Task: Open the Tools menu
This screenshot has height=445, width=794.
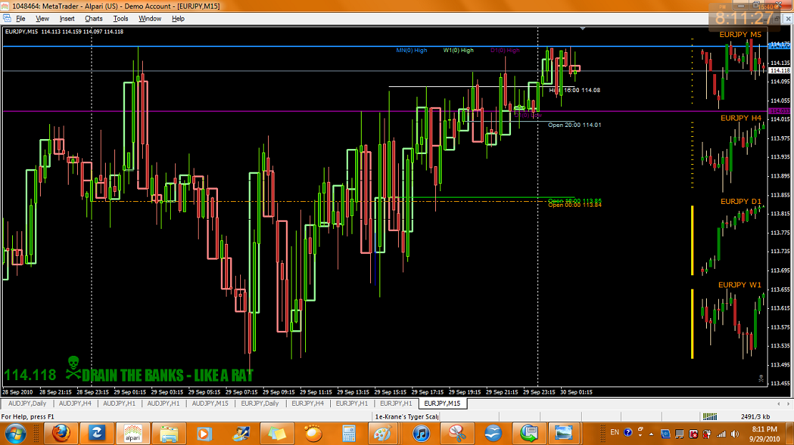Action: pyautogui.click(x=121, y=19)
